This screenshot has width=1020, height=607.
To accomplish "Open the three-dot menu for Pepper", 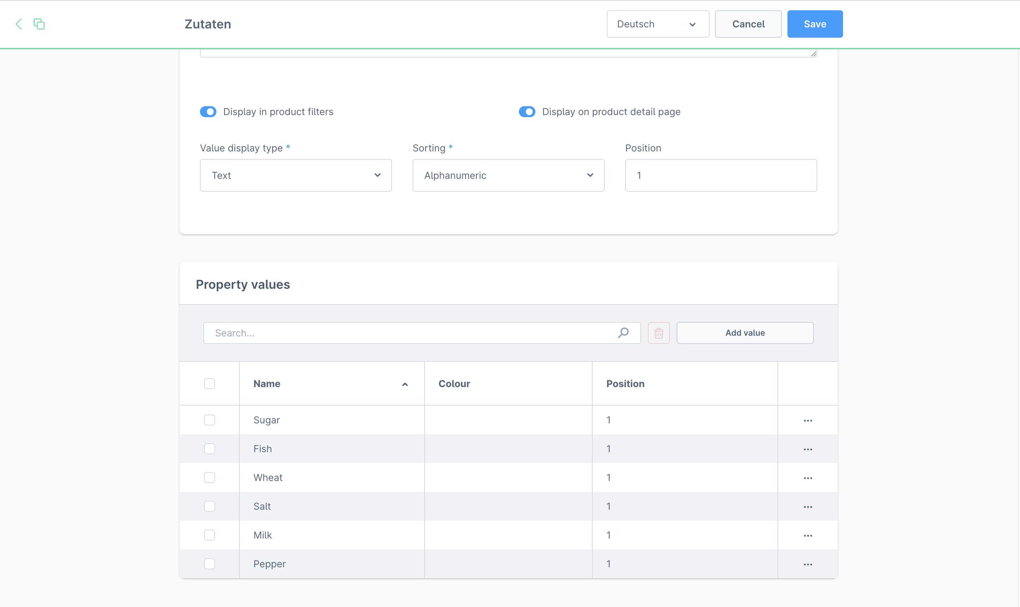I will (x=807, y=564).
